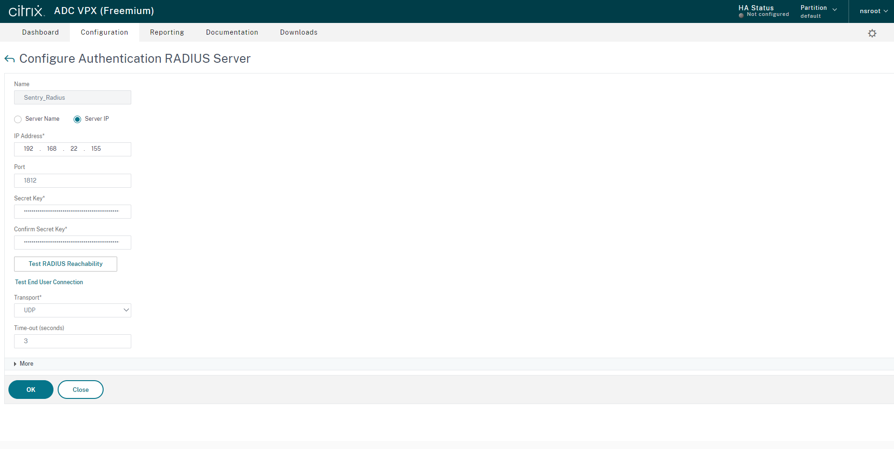
Task: Select the Server Name radio button
Action: point(17,119)
